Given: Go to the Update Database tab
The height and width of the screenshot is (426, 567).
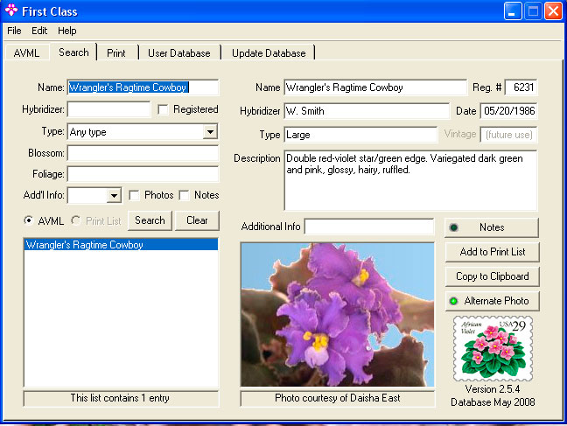Looking at the screenshot, I should coord(269,53).
